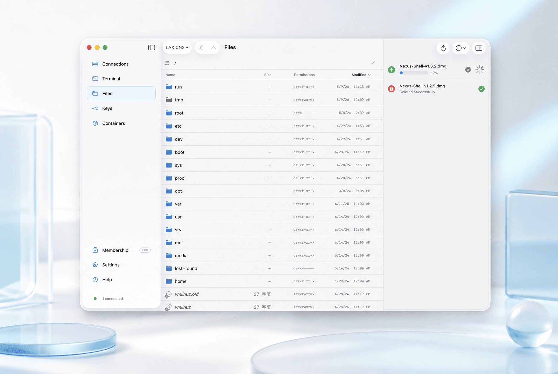This screenshot has width=558, height=374.
Task: Click the path field showing /
Action: pyautogui.click(x=272, y=63)
